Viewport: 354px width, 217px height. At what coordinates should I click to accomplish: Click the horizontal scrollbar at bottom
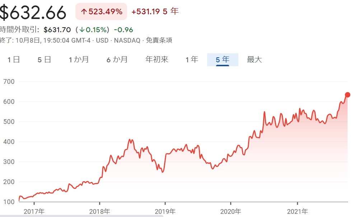tap(81, 216)
